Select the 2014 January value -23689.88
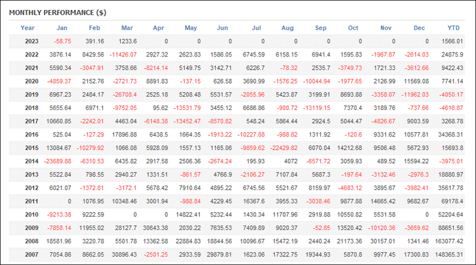 coord(57,161)
